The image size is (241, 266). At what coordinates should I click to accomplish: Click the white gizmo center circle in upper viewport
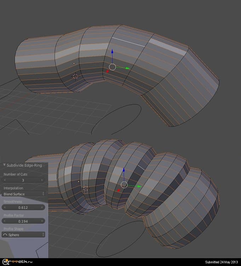[113, 67]
